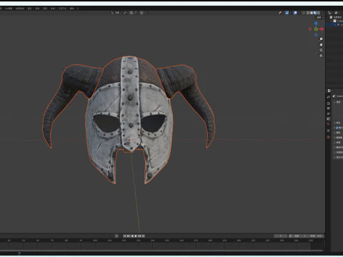This screenshot has width=343, height=257.
Task: Open the Scene properties tab
Action: point(329,119)
